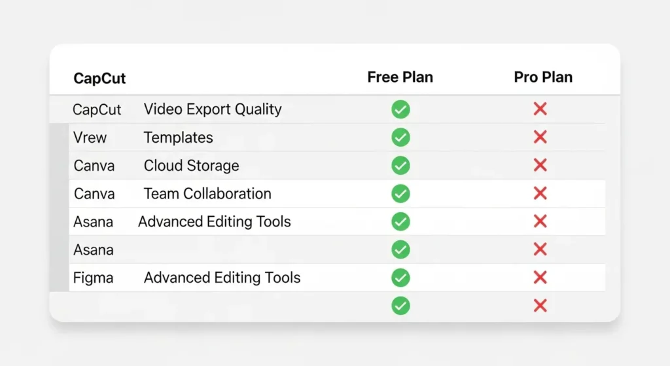The image size is (670, 366).
Task: Click the red X for Video Export Quality
Action: (x=540, y=109)
